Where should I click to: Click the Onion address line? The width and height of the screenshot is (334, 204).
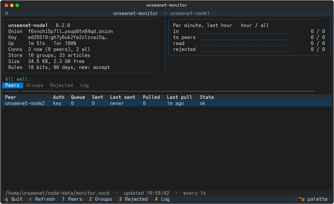(61, 31)
